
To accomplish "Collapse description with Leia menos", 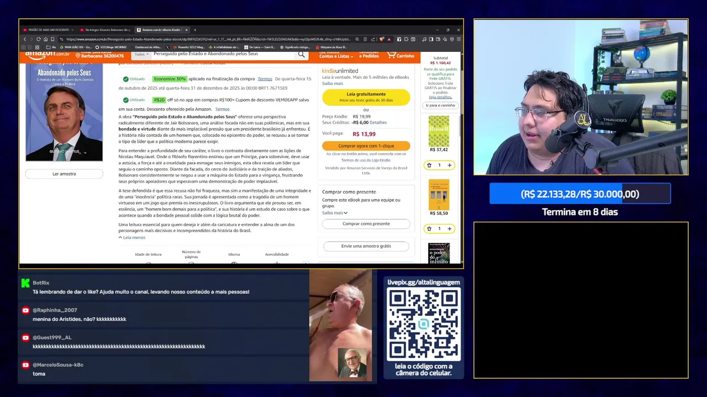I will (x=132, y=238).
